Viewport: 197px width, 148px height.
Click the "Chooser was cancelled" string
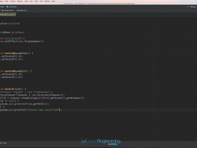point(42,110)
